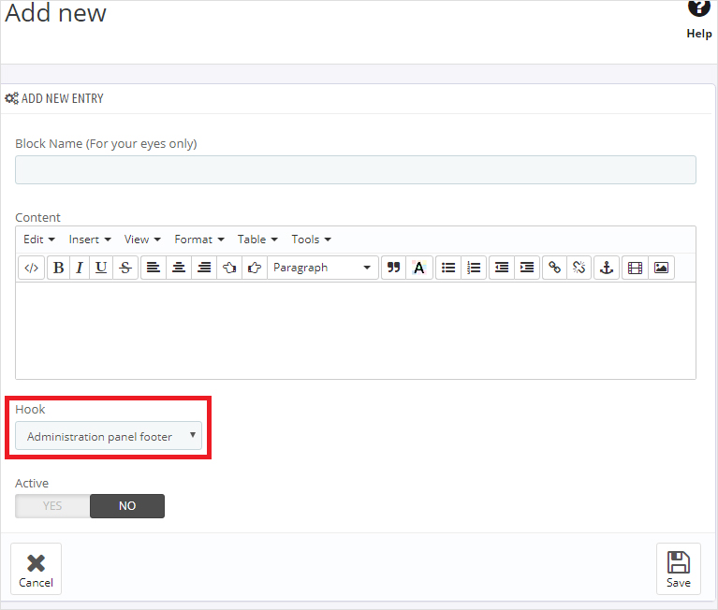Insert a blockquote
Image resolution: width=718 pixels, height=610 pixels.
coord(394,268)
